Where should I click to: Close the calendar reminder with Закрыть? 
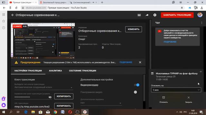(189, 100)
